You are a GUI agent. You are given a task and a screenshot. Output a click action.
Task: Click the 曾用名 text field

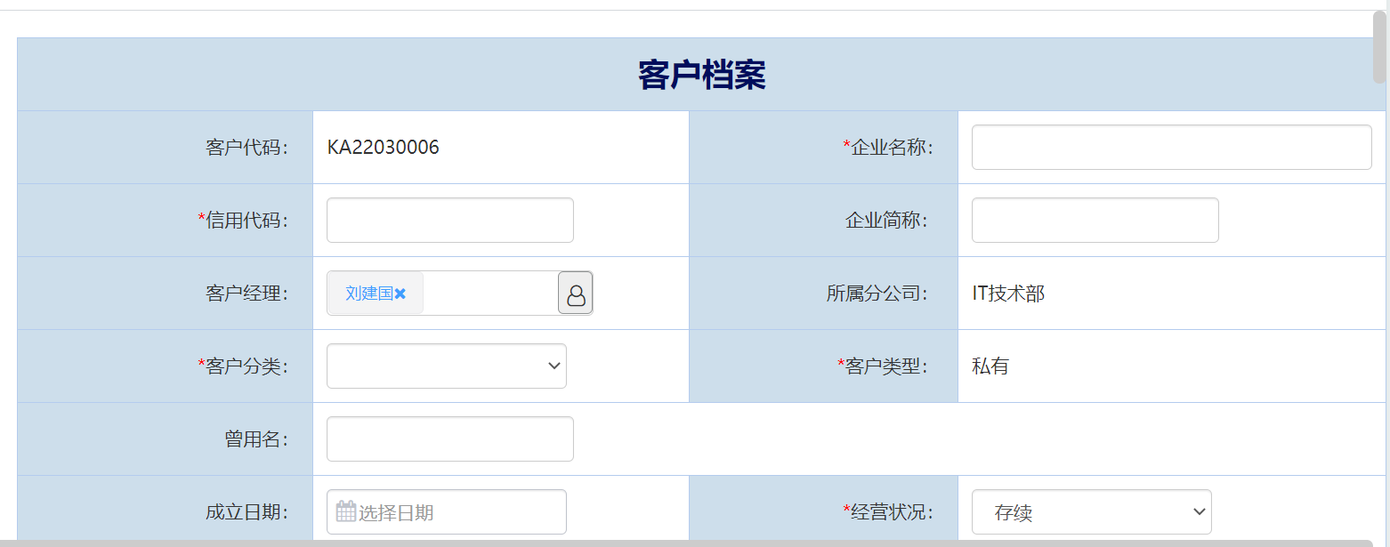click(x=449, y=438)
